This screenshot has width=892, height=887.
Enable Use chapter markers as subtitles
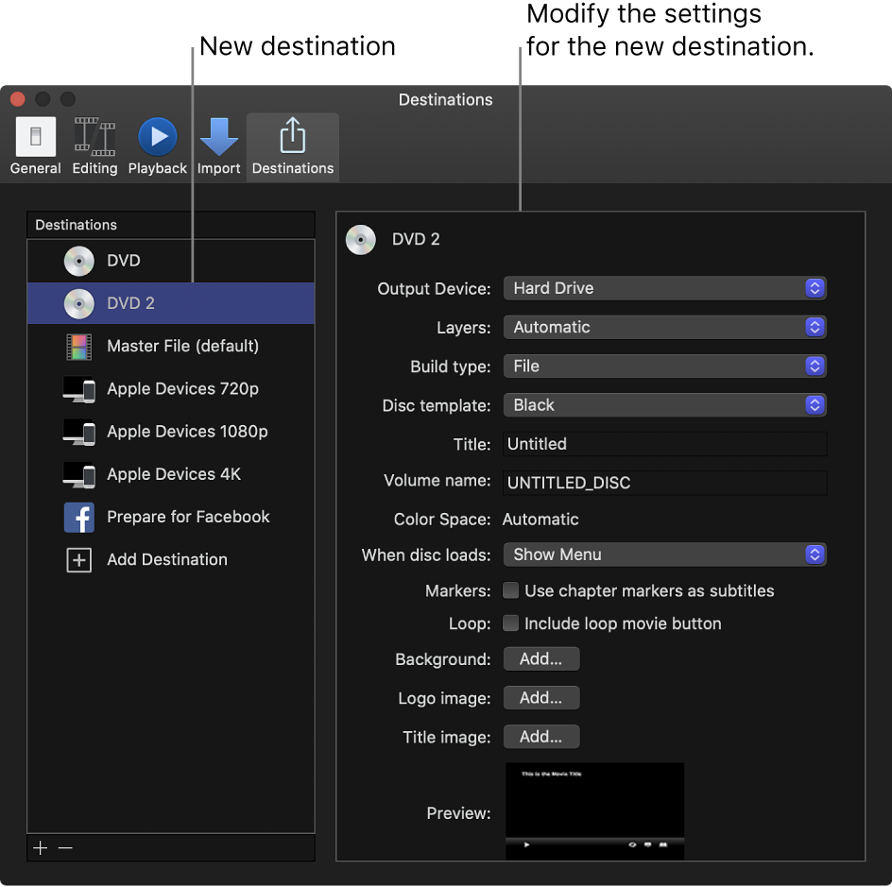511,590
